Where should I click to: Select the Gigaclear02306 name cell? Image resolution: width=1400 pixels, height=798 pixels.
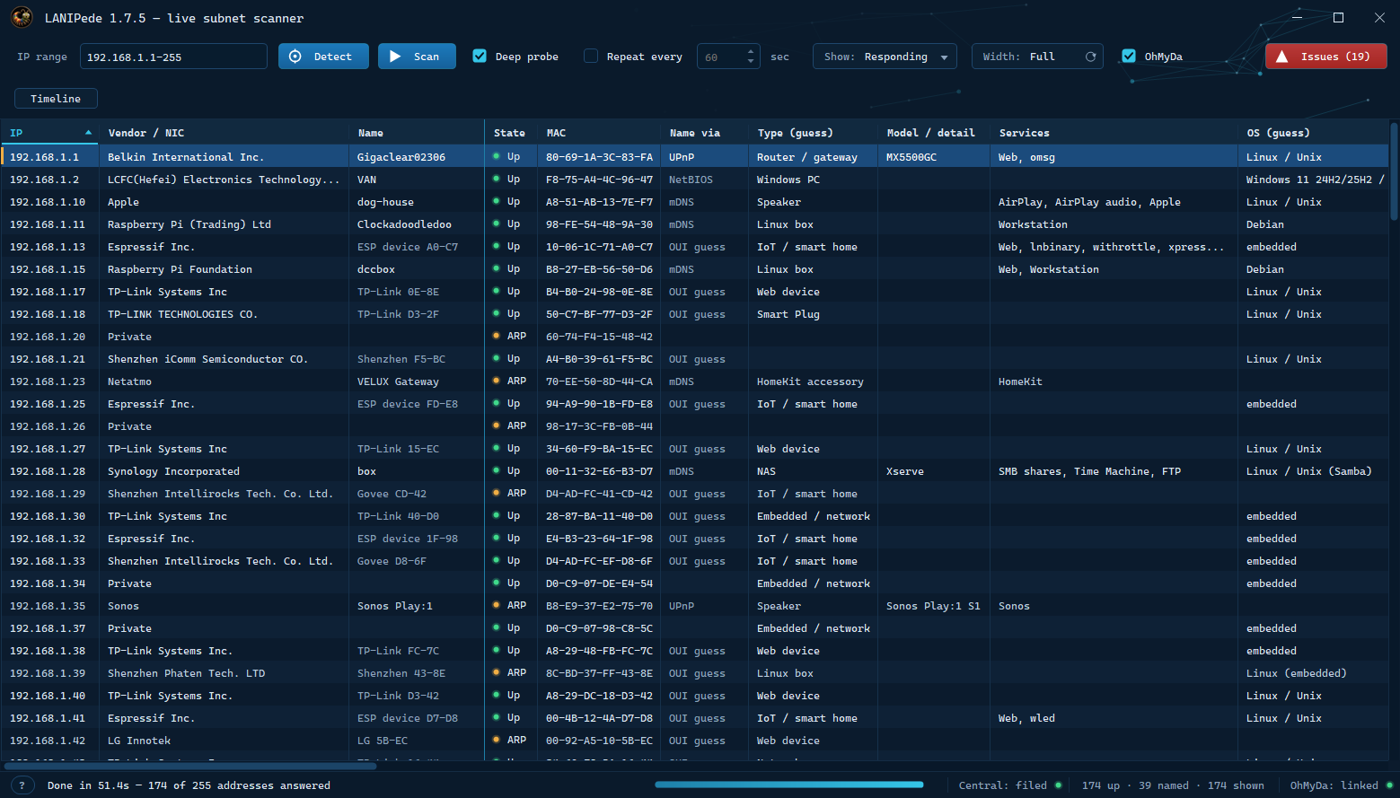417,157
